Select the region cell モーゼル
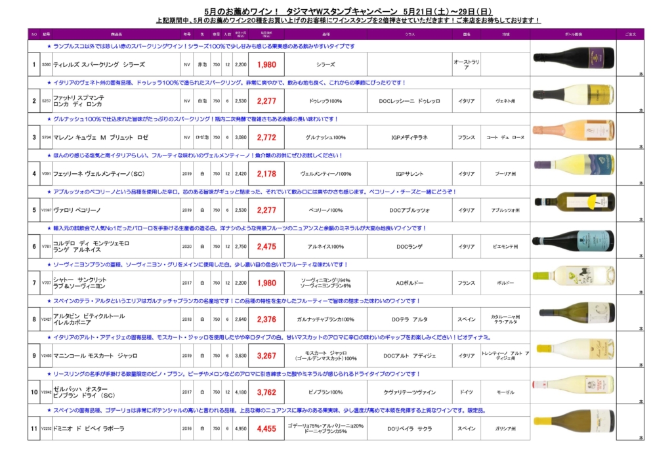The width and height of the screenshot is (672, 475). (x=506, y=392)
